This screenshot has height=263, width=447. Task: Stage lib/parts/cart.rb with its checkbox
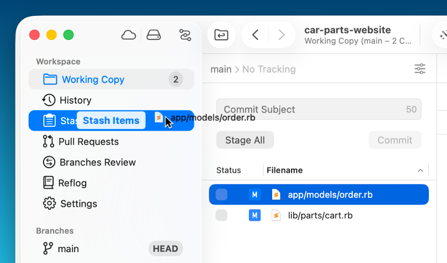221,215
